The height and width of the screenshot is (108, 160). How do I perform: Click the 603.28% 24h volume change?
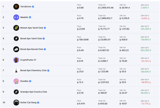[146, 50]
